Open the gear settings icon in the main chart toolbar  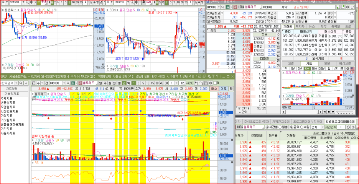point(211,83)
